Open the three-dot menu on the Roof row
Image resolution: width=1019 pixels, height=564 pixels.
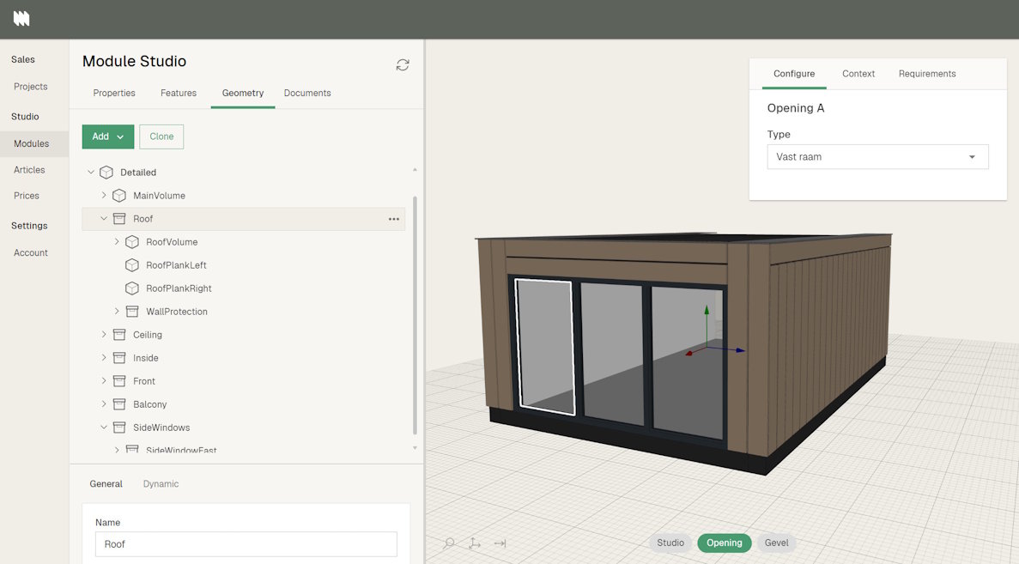tap(393, 219)
